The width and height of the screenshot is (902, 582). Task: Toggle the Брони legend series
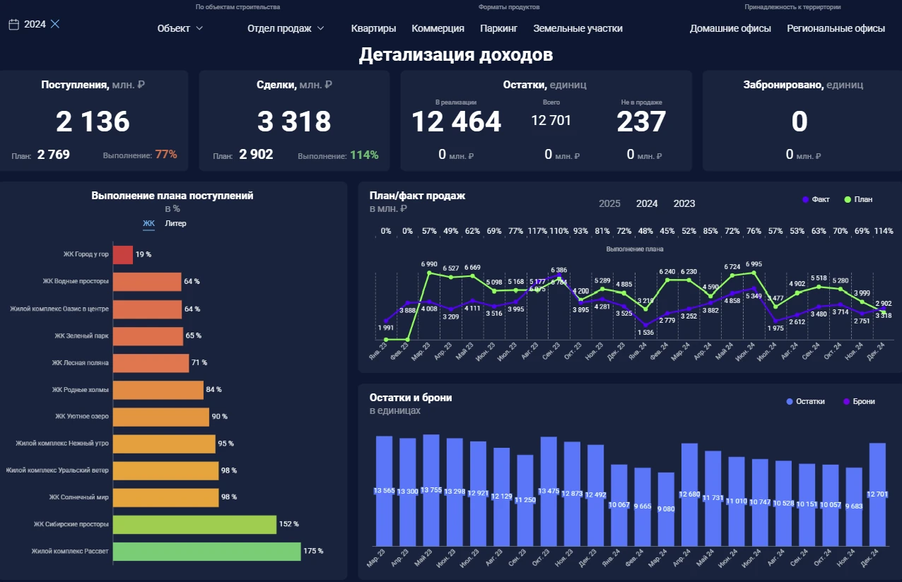(x=858, y=401)
